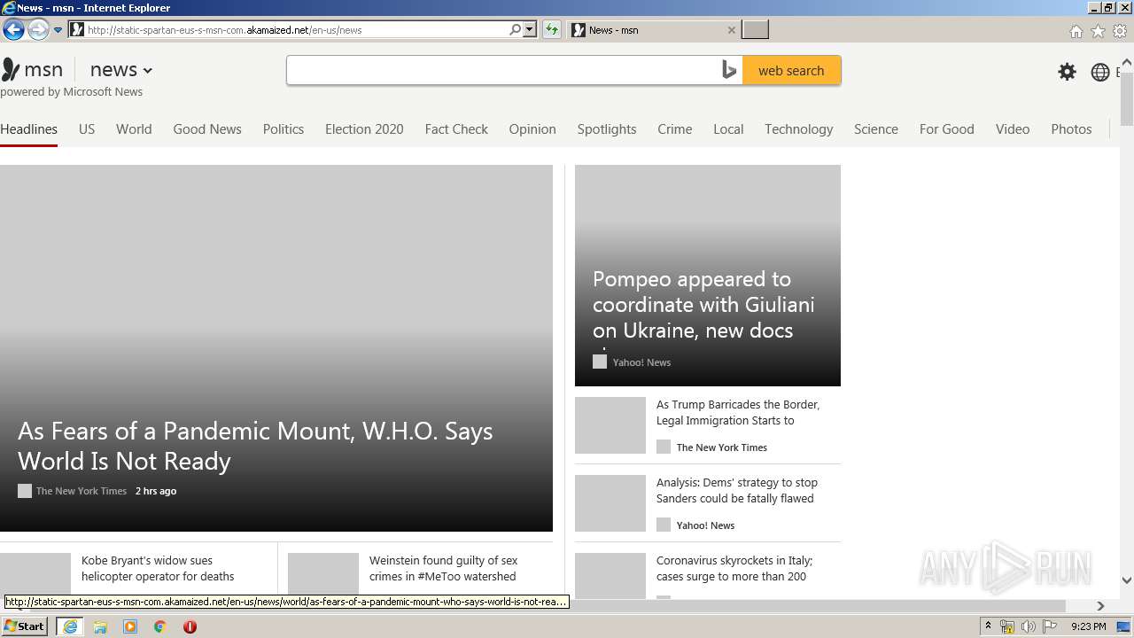
Task: Open the Science category
Action: 876,128
